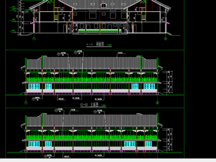Select the dimension chain right of the bottom elevation
Screen dimensions: 216x162
168,139
